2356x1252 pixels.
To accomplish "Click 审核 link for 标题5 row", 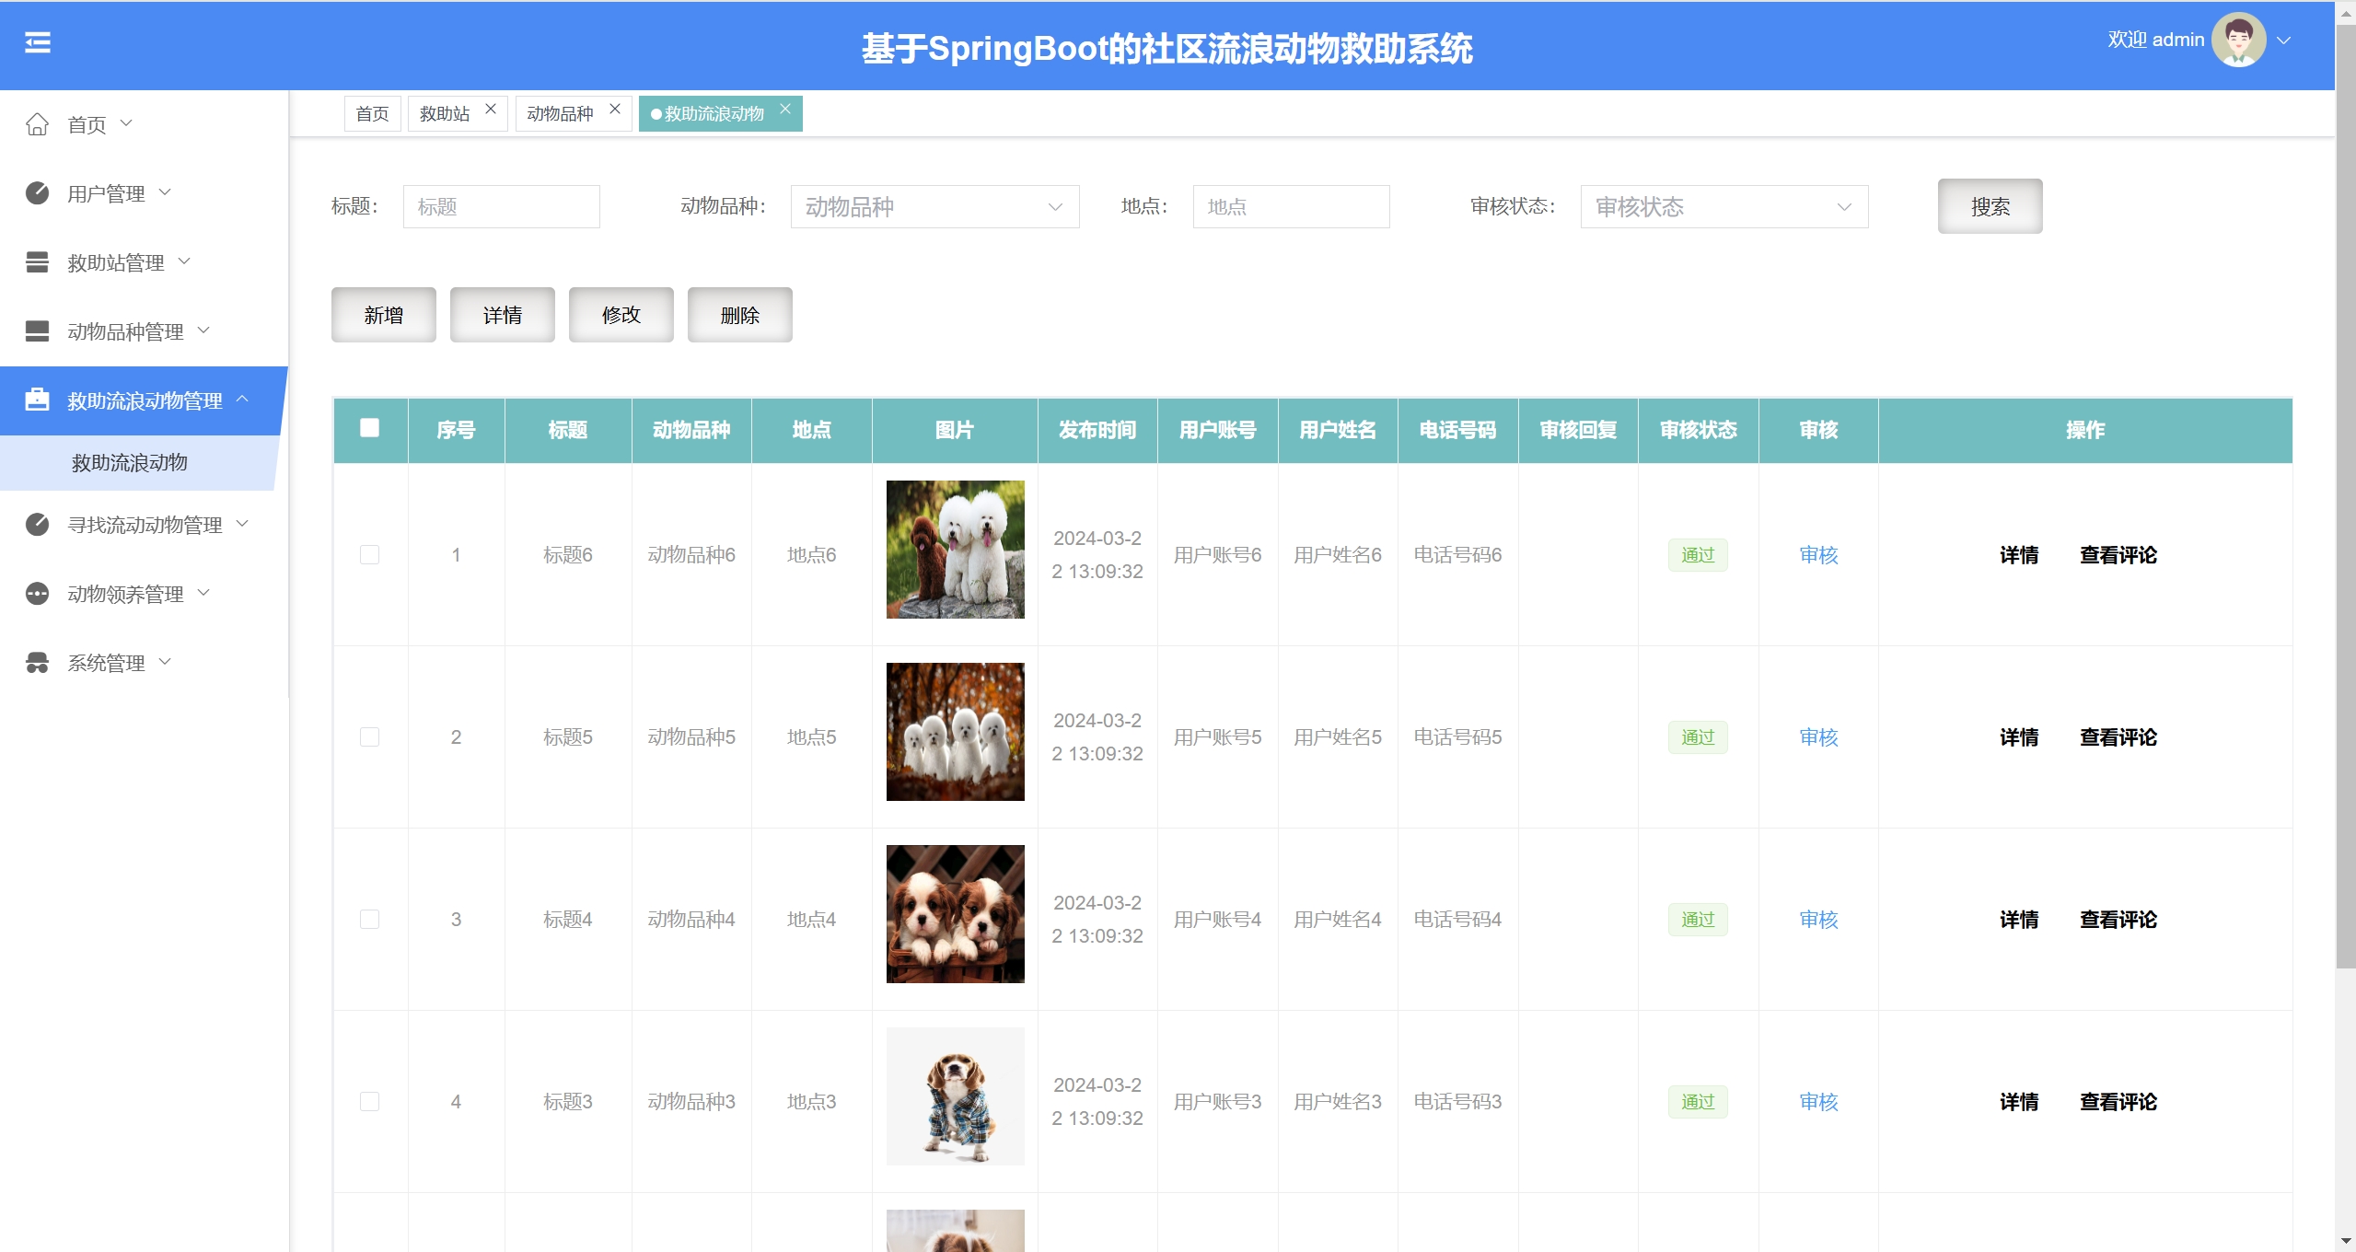I will [x=1819, y=736].
